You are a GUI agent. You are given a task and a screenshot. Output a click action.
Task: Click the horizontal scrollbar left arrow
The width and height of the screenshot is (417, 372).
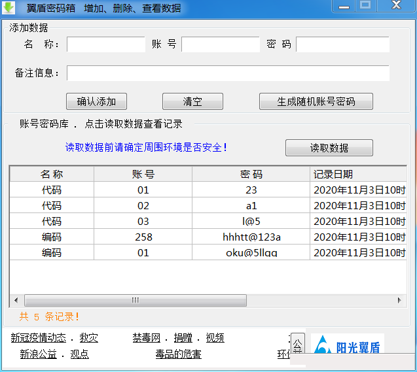pos(16,301)
